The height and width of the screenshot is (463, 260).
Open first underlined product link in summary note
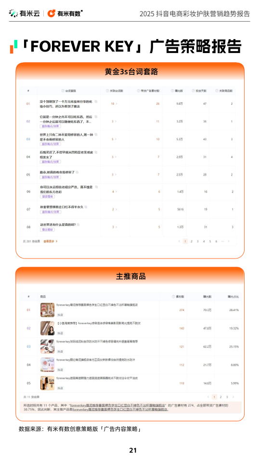click(x=118, y=406)
